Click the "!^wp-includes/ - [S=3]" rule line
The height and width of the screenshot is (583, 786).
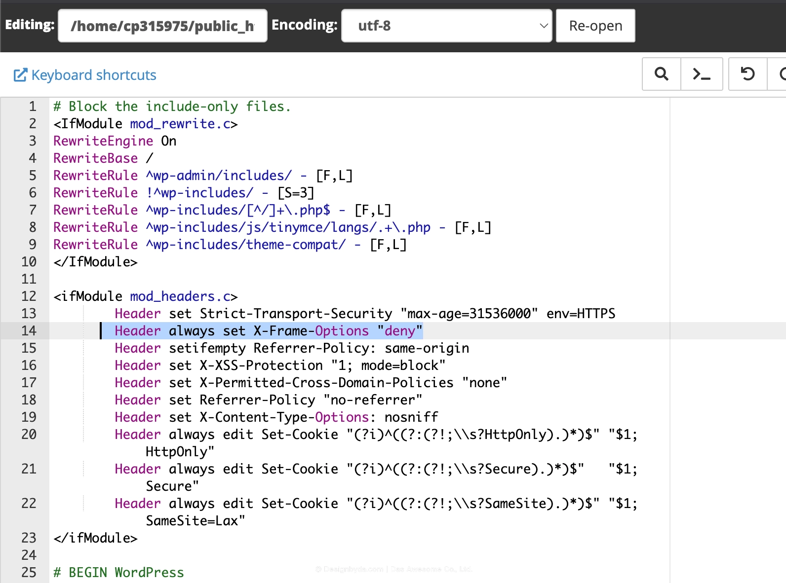point(184,193)
